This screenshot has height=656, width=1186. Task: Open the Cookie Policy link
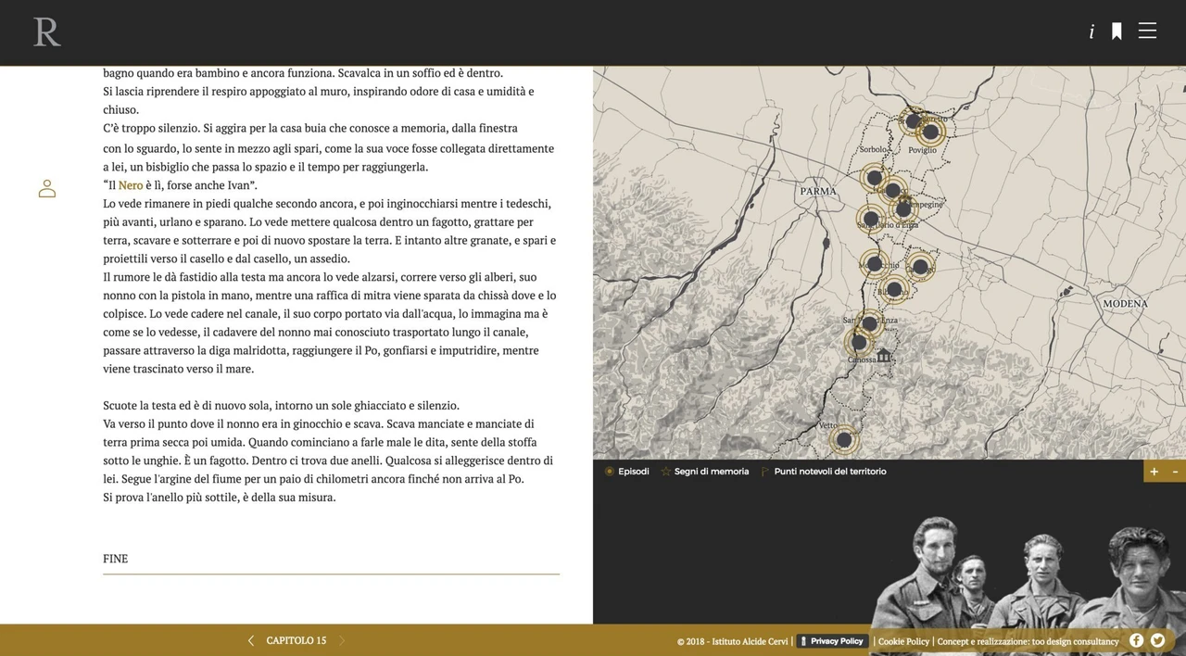[903, 641]
